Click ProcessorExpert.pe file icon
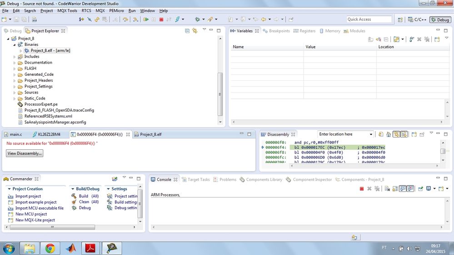Viewport: 454px width, 255px height. pyautogui.click(x=20, y=104)
